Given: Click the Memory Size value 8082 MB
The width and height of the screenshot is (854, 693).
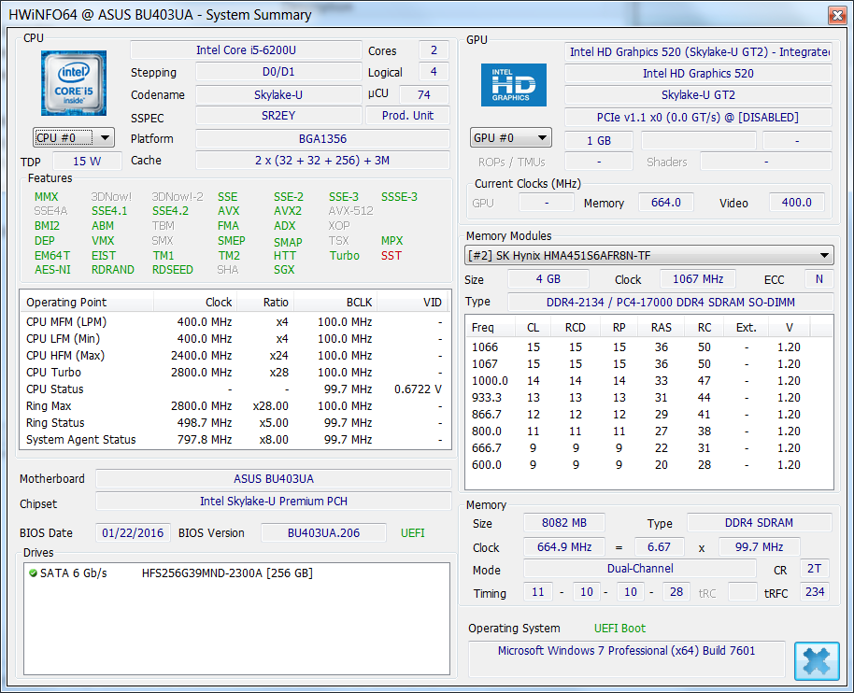Looking at the screenshot, I should 564,523.
